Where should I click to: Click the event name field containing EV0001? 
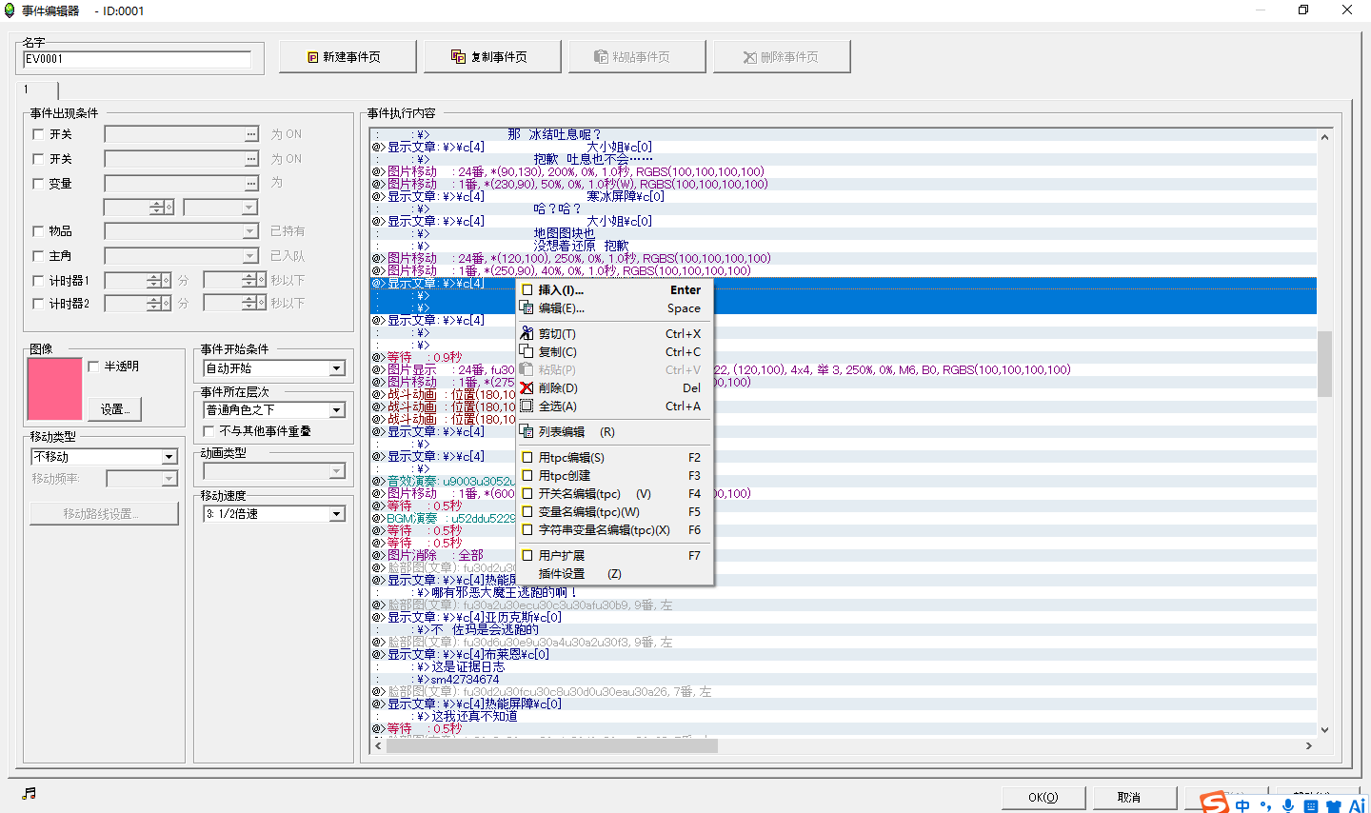pyautogui.click(x=137, y=59)
